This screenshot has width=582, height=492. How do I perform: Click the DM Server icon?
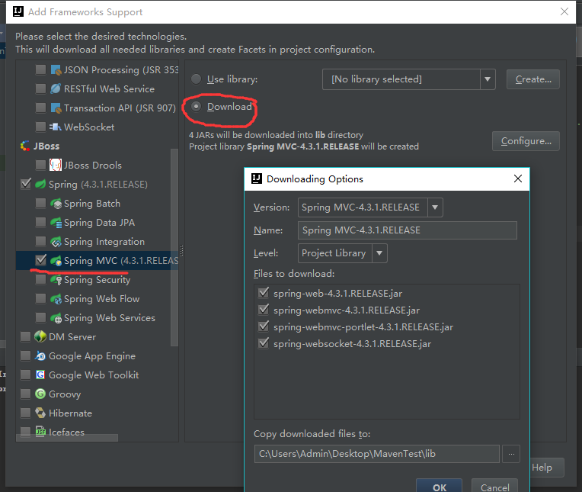40,336
